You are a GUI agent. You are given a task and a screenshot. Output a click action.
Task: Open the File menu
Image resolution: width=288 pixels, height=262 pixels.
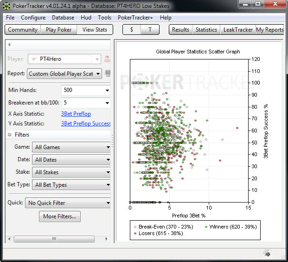click(10, 18)
